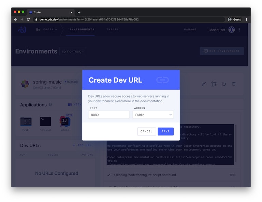Image resolution: width=262 pixels, height=202 pixels.
Task: Open a new browser tab
Action: (x=79, y=12)
